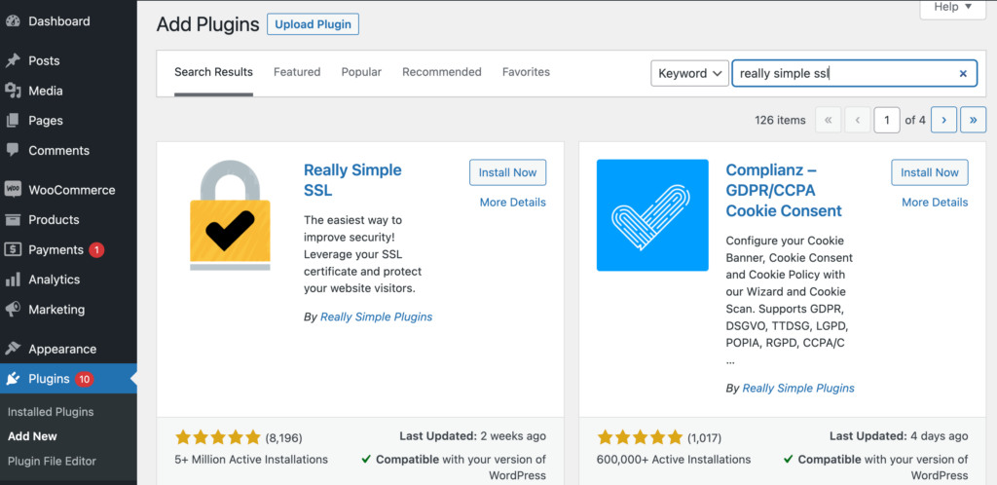
Task: Click the Marketing megaphone icon
Action: pyautogui.click(x=14, y=310)
